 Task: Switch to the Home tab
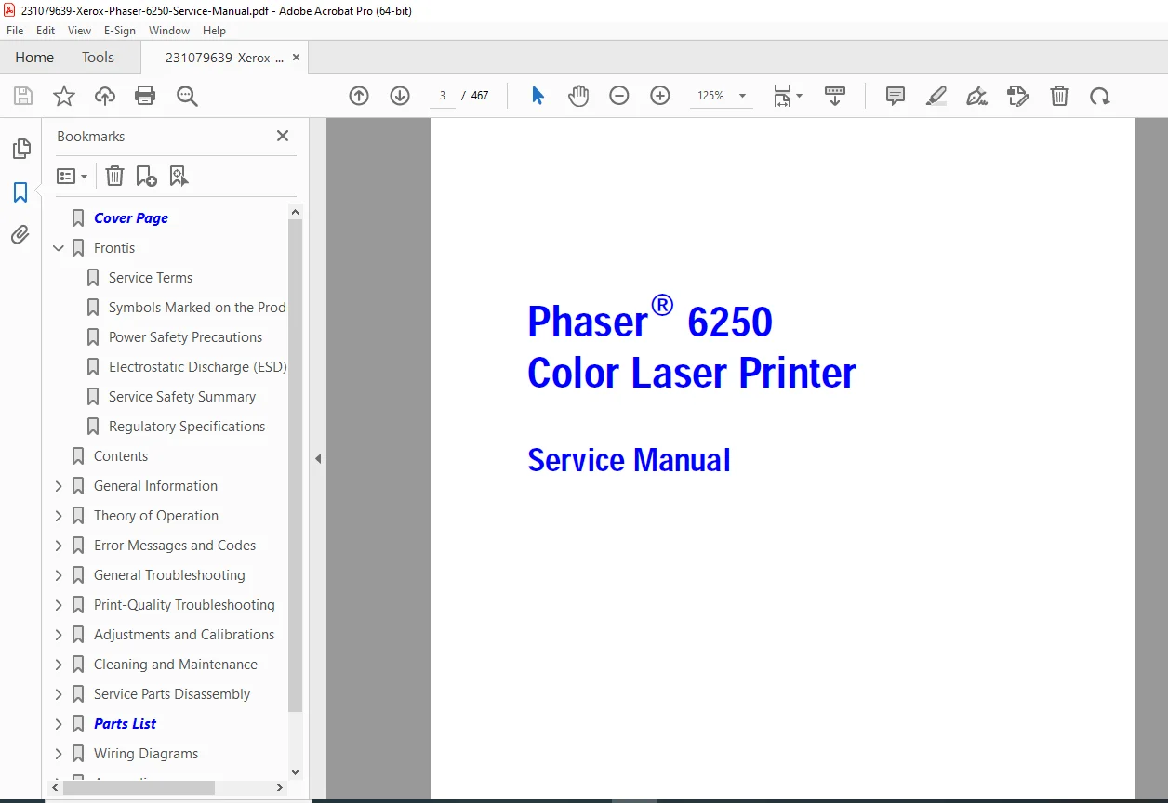(34, 57)
